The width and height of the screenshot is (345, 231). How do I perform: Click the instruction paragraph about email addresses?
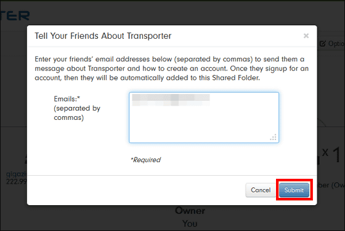(172, 68)
